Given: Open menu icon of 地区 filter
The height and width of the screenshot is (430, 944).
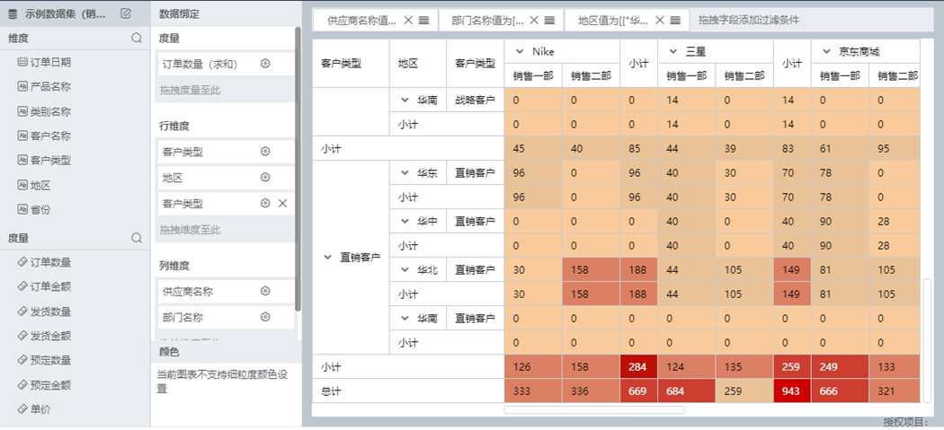Looking at the screenshot, I should [675, 20].
